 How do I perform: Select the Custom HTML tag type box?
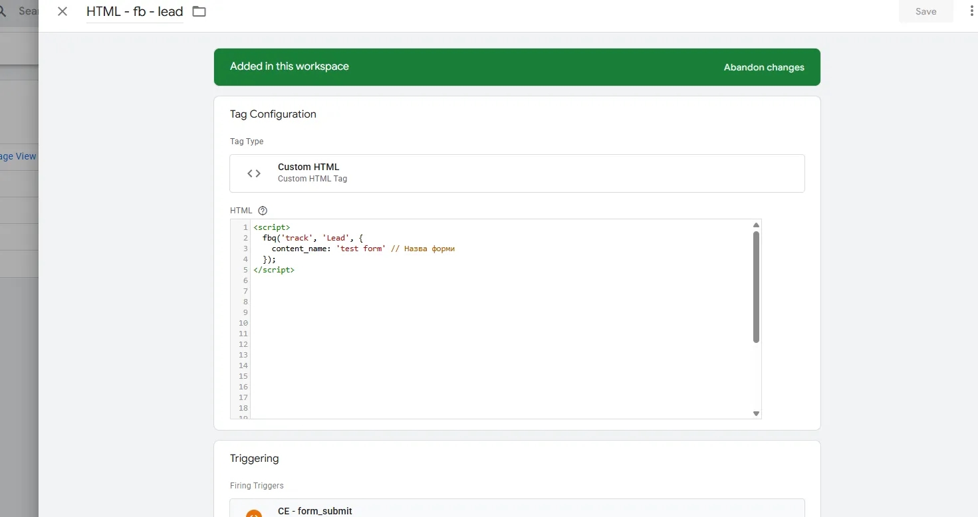pos(517,173)
